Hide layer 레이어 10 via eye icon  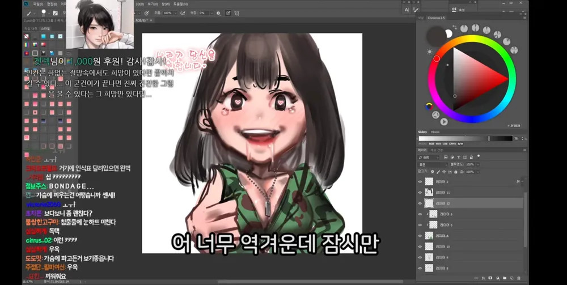click(x=420, y=246)
